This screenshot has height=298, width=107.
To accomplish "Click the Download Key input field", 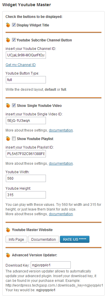I will coord(51,265).
